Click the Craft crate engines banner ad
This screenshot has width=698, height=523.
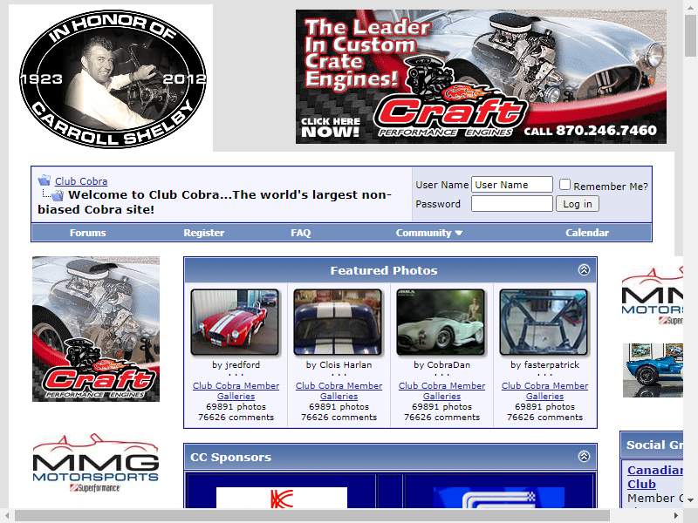(x=481, y=77)
